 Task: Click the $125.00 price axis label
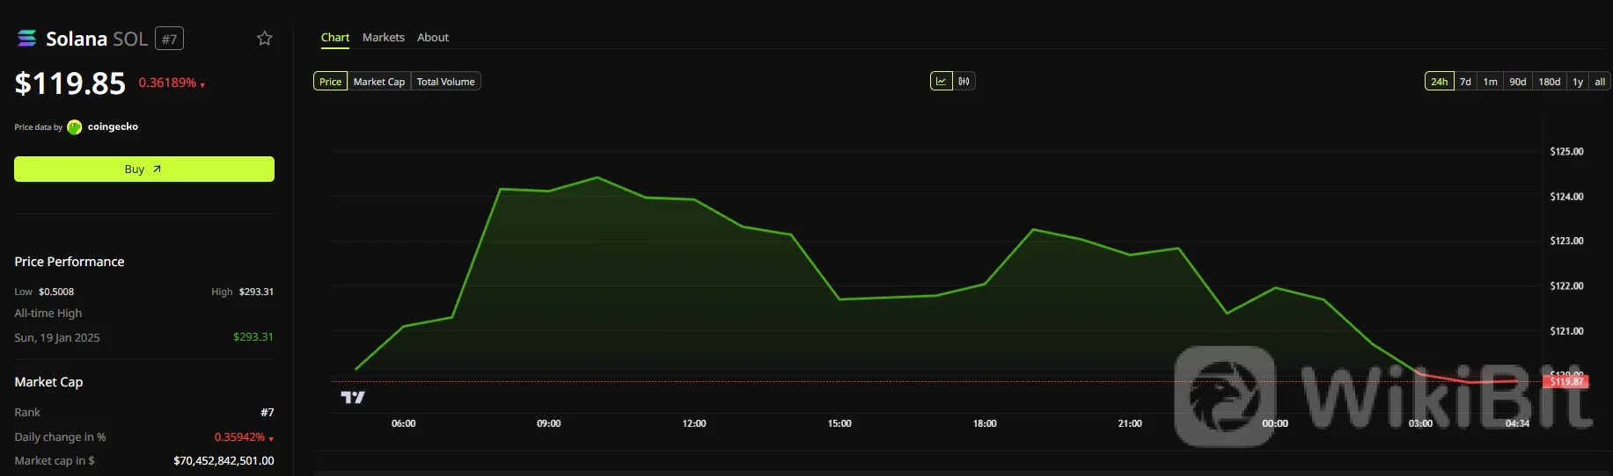(x=1566, y=151)
